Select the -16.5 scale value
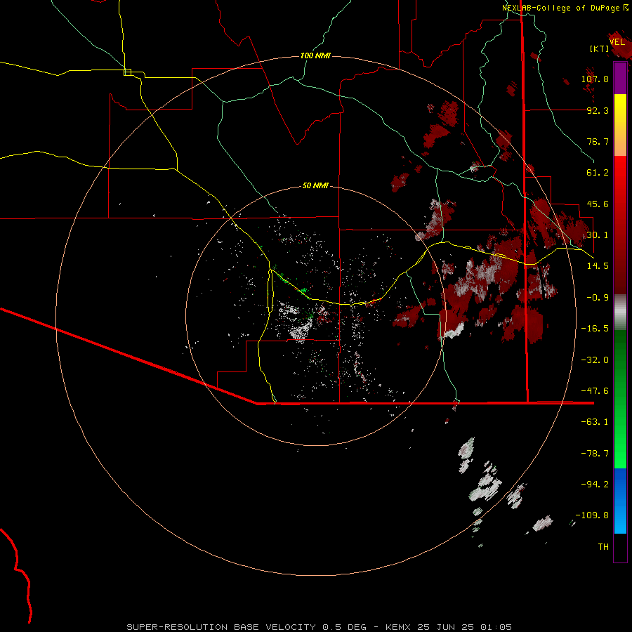Screen dimensions: 632x632 pyautogui.click(x=595, y=329)
